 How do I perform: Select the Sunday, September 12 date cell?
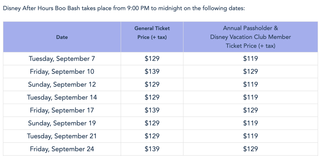point(62,84)
